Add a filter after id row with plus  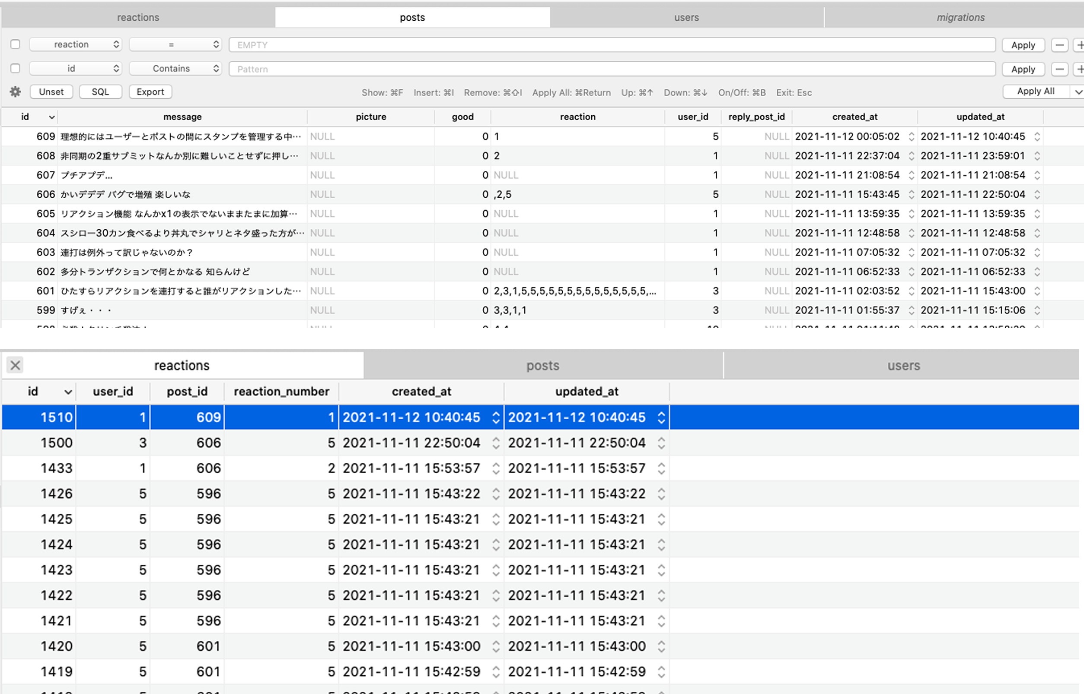coord(1079,69)
